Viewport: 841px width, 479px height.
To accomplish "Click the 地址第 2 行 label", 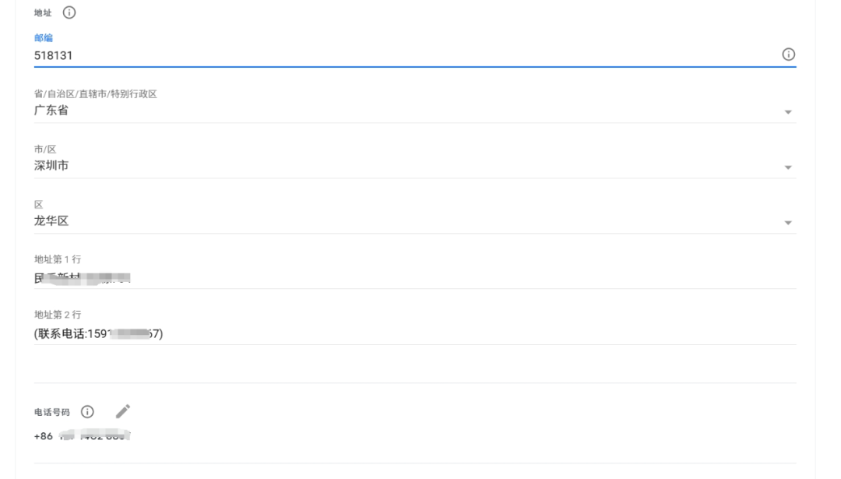I will 58,315.
